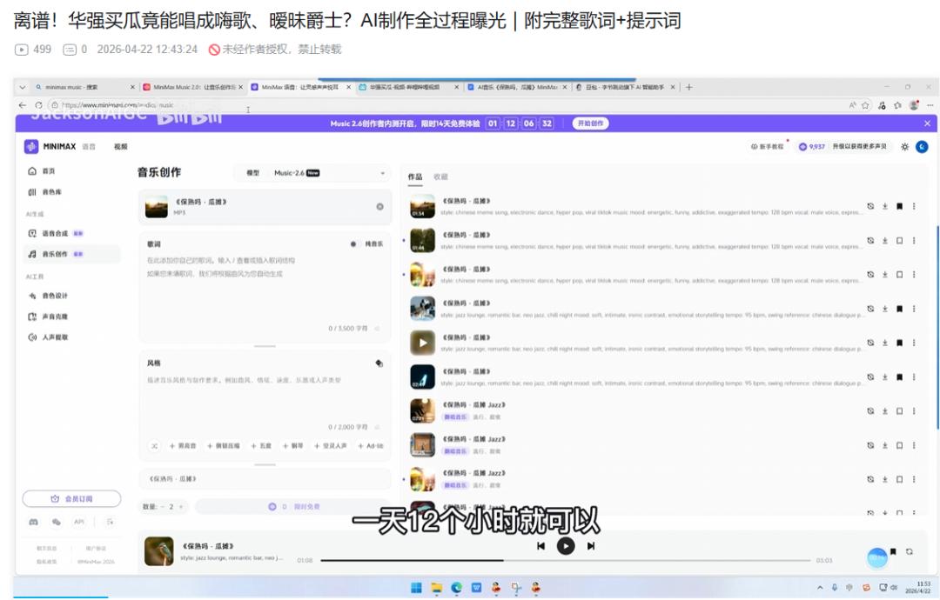The image size is (940, 600).
Task: Click the 会员订阅 membership button
Action: click(71, 499)
